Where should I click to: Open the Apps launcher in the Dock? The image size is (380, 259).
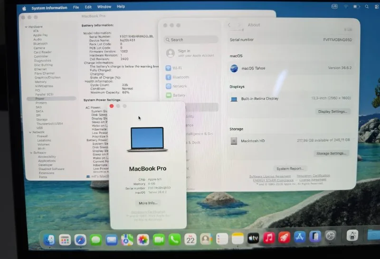pos(65,240)
